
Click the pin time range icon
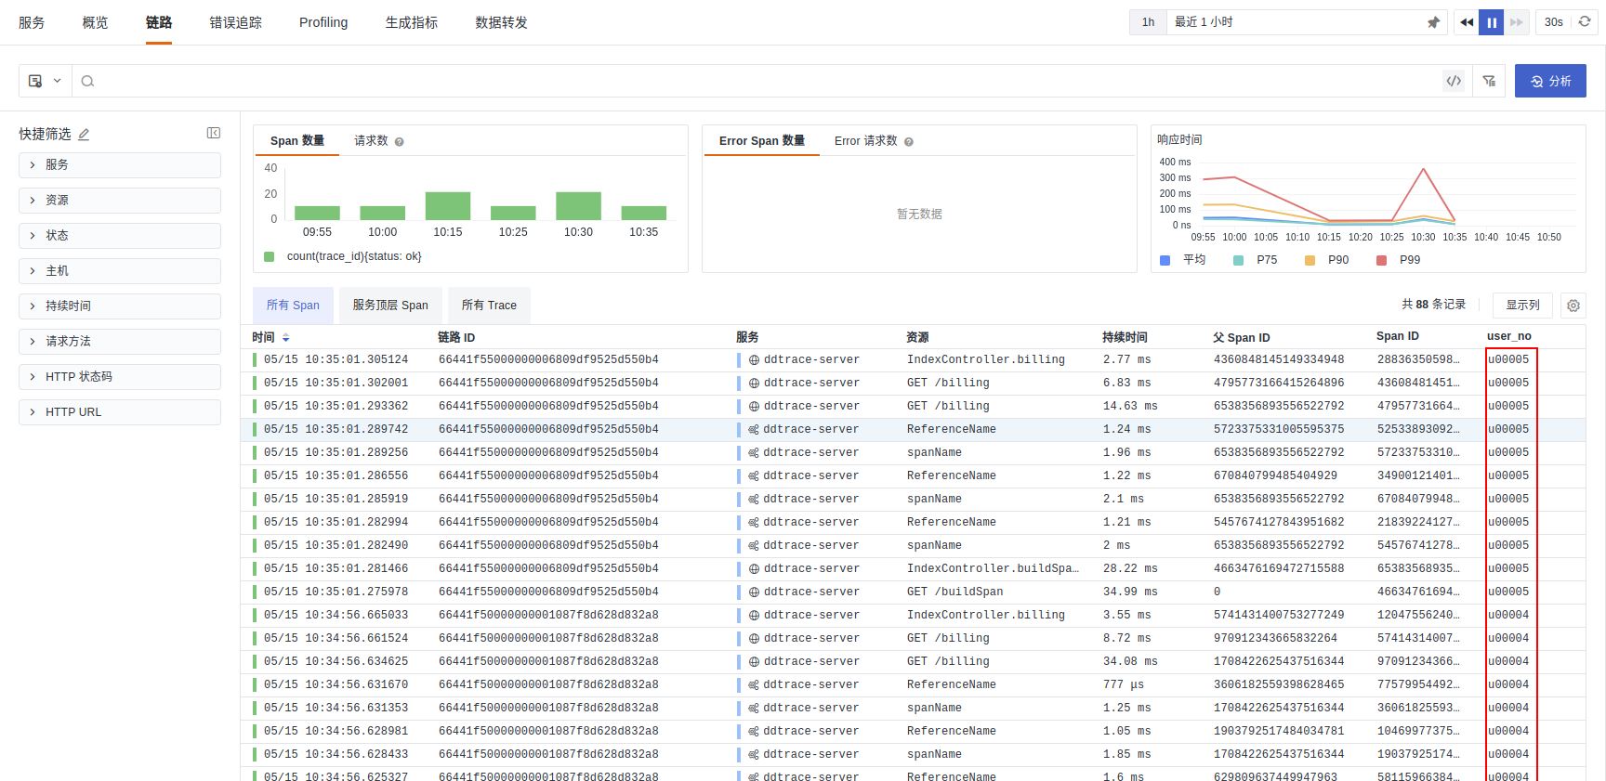click(x=1433, y=22)
